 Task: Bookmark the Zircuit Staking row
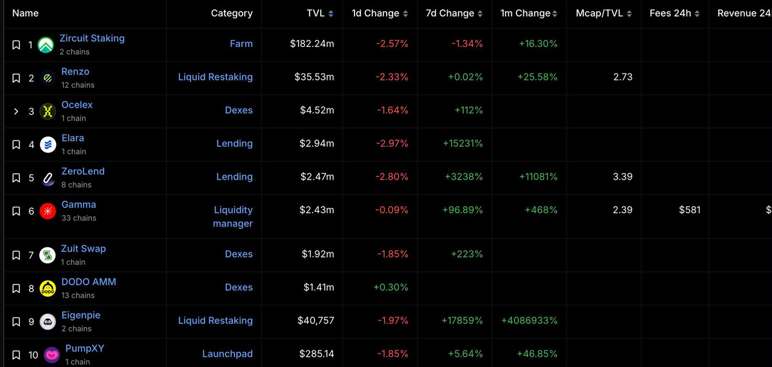click(17, 45)
